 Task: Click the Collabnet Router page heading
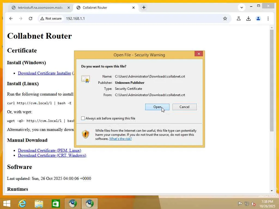39,36
